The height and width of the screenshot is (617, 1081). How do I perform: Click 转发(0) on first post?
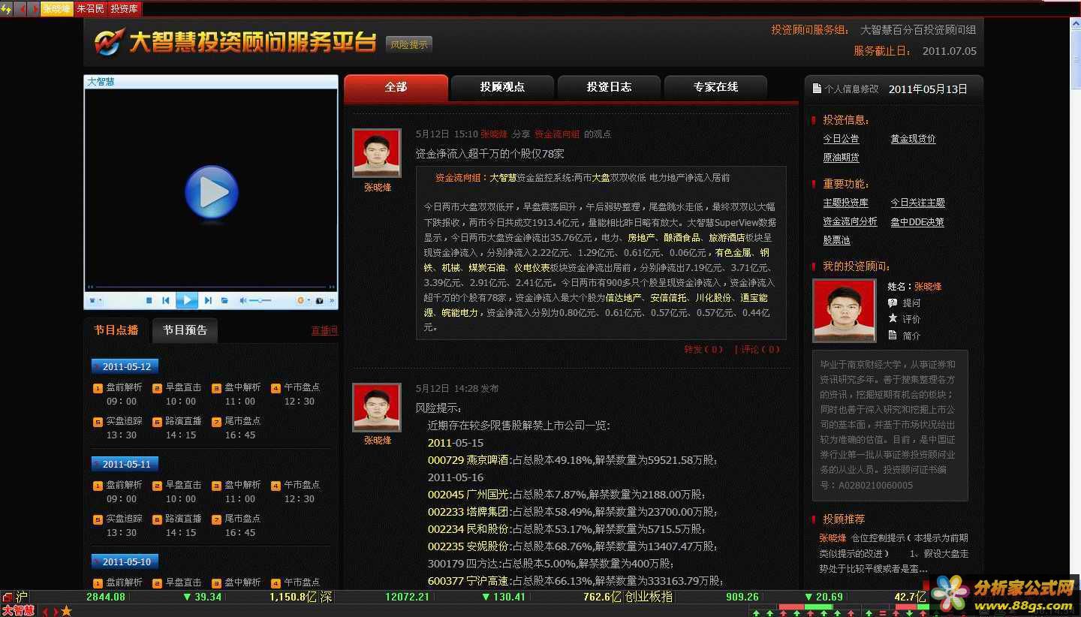[703, 349]
